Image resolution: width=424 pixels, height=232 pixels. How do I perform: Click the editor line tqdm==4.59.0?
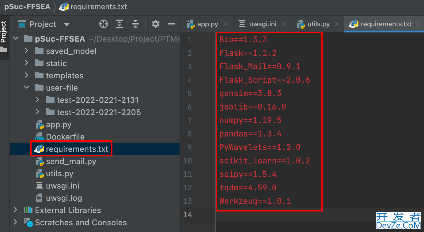coord(248,187)
